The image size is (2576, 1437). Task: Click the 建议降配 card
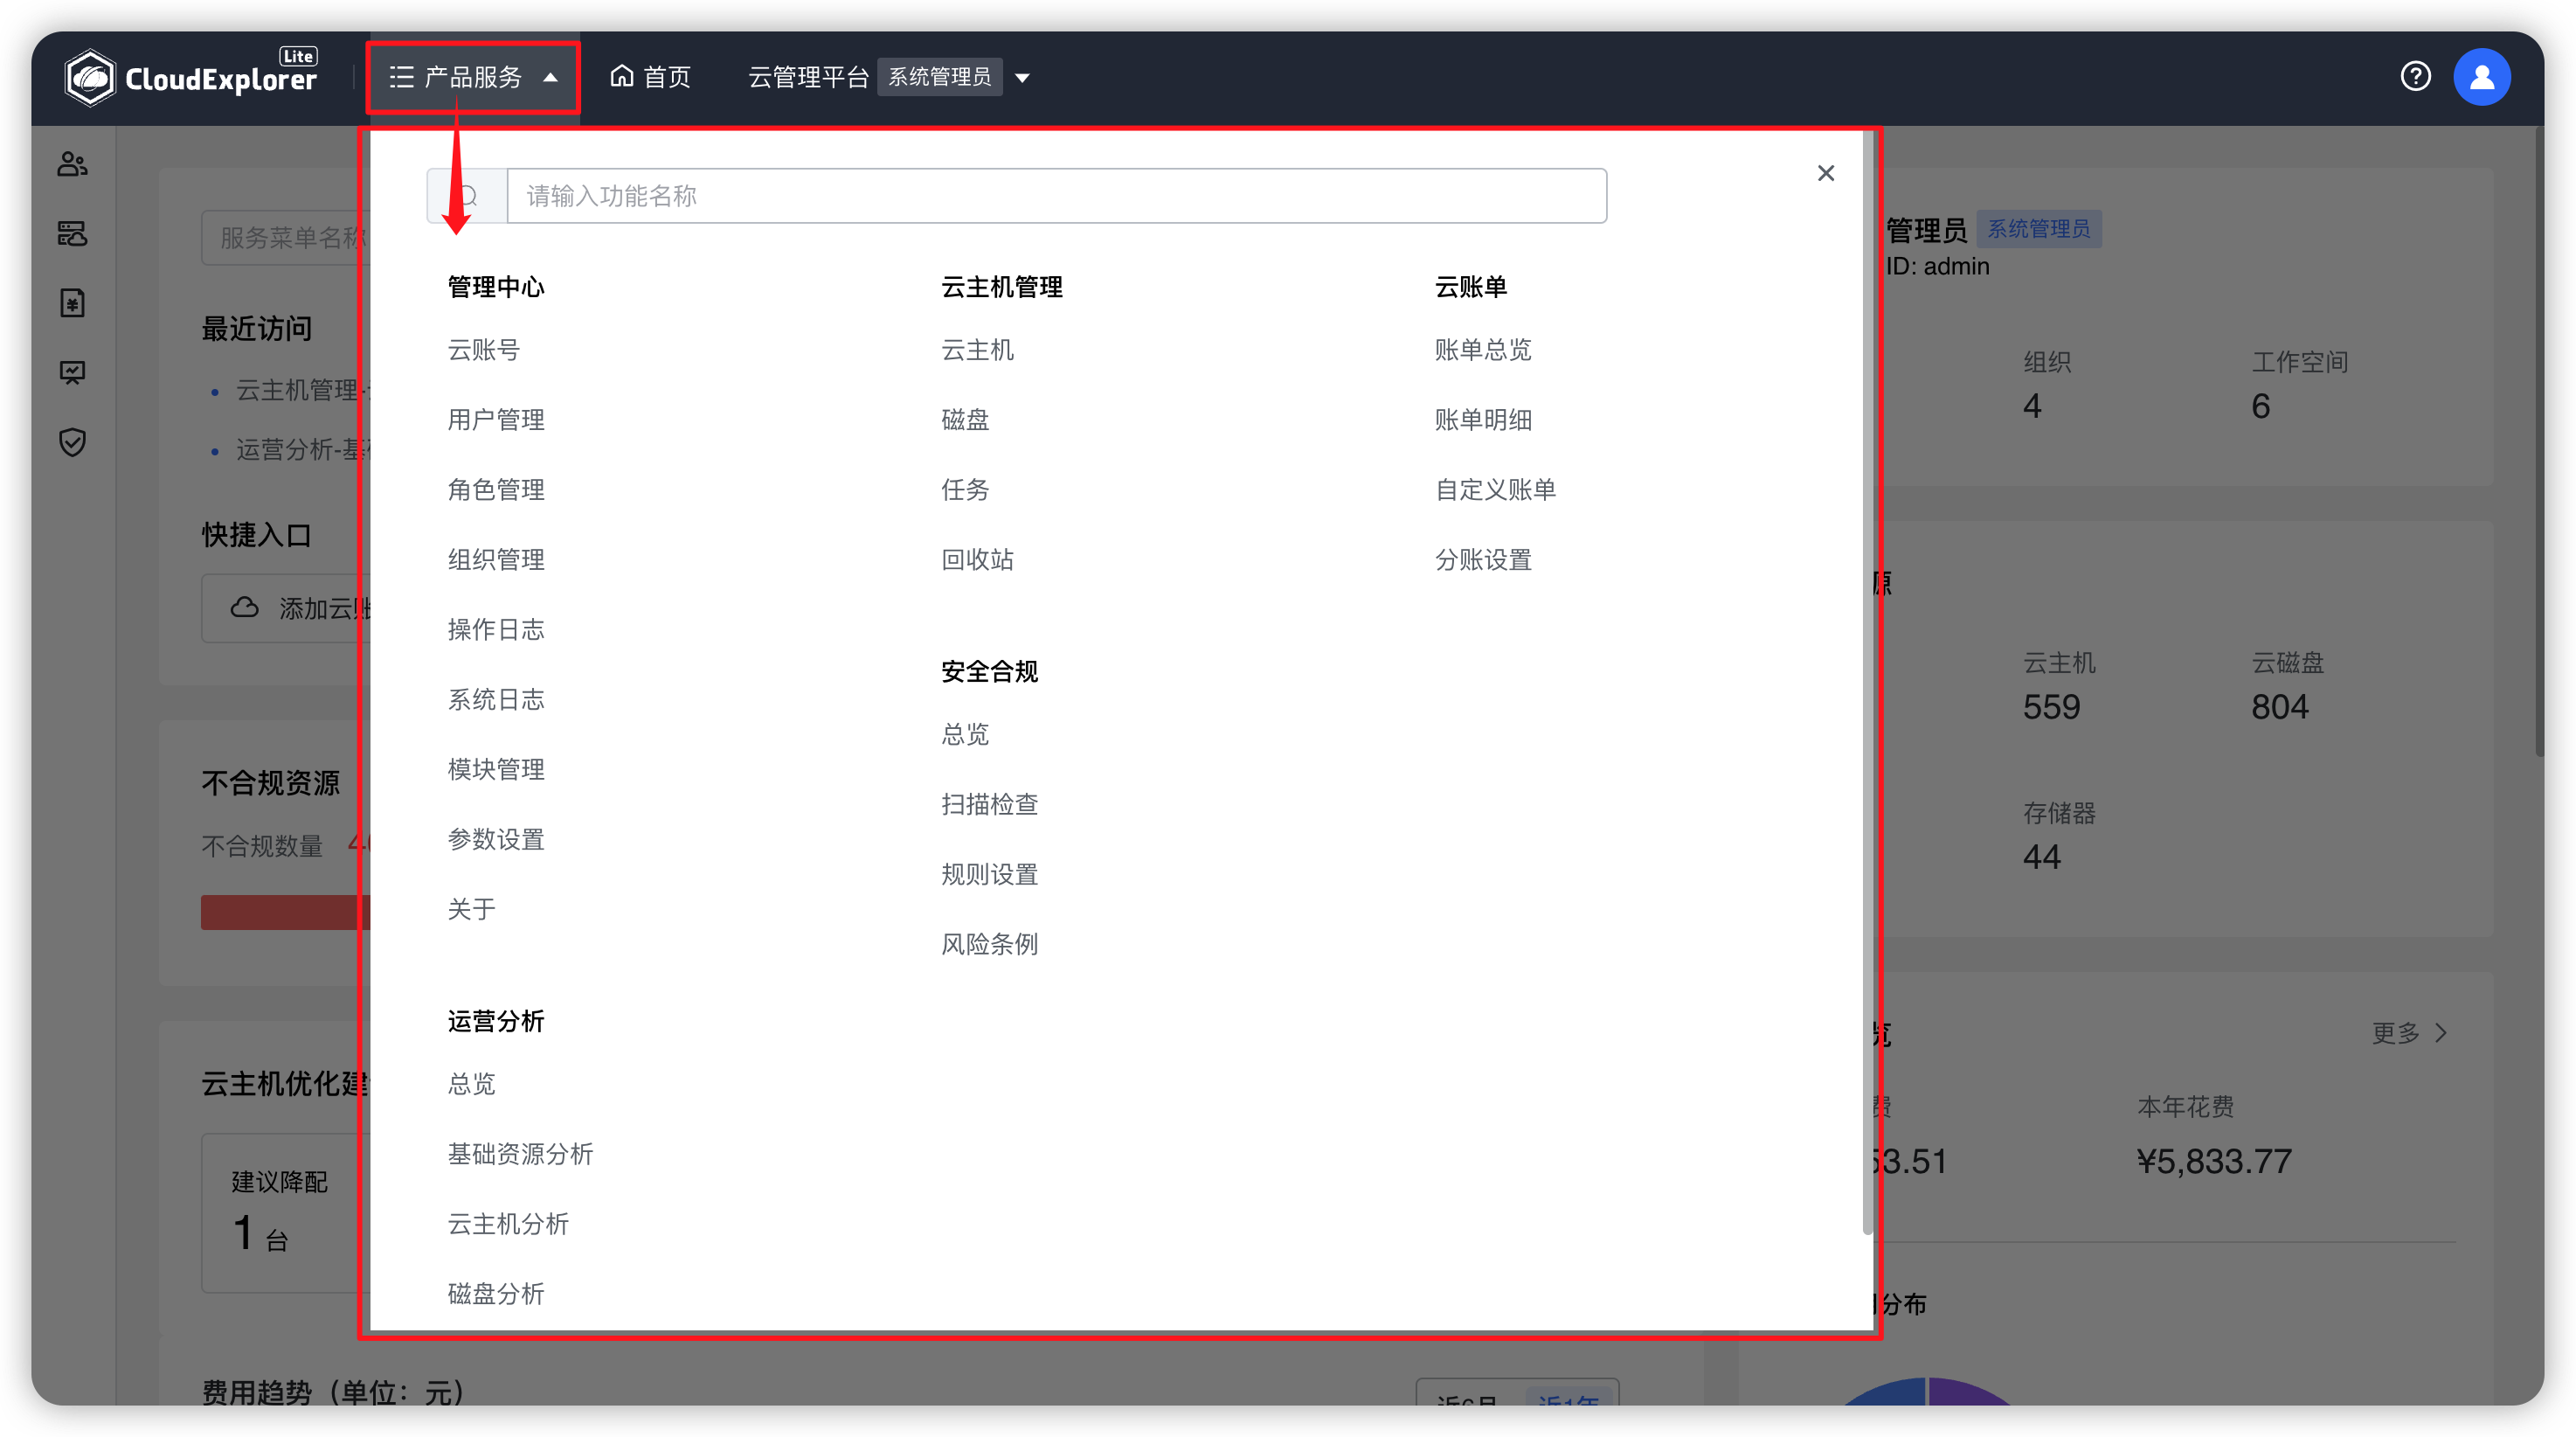click(286, 1213)
